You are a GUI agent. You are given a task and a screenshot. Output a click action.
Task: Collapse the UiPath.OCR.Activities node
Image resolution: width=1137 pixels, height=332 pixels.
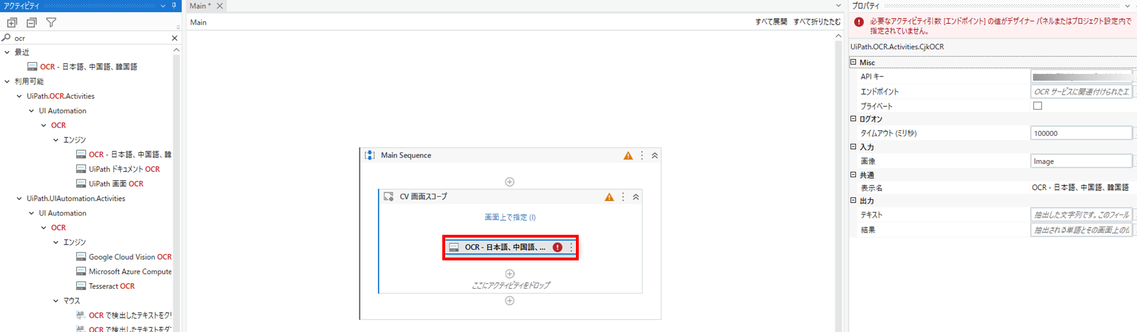coord(19,96)
